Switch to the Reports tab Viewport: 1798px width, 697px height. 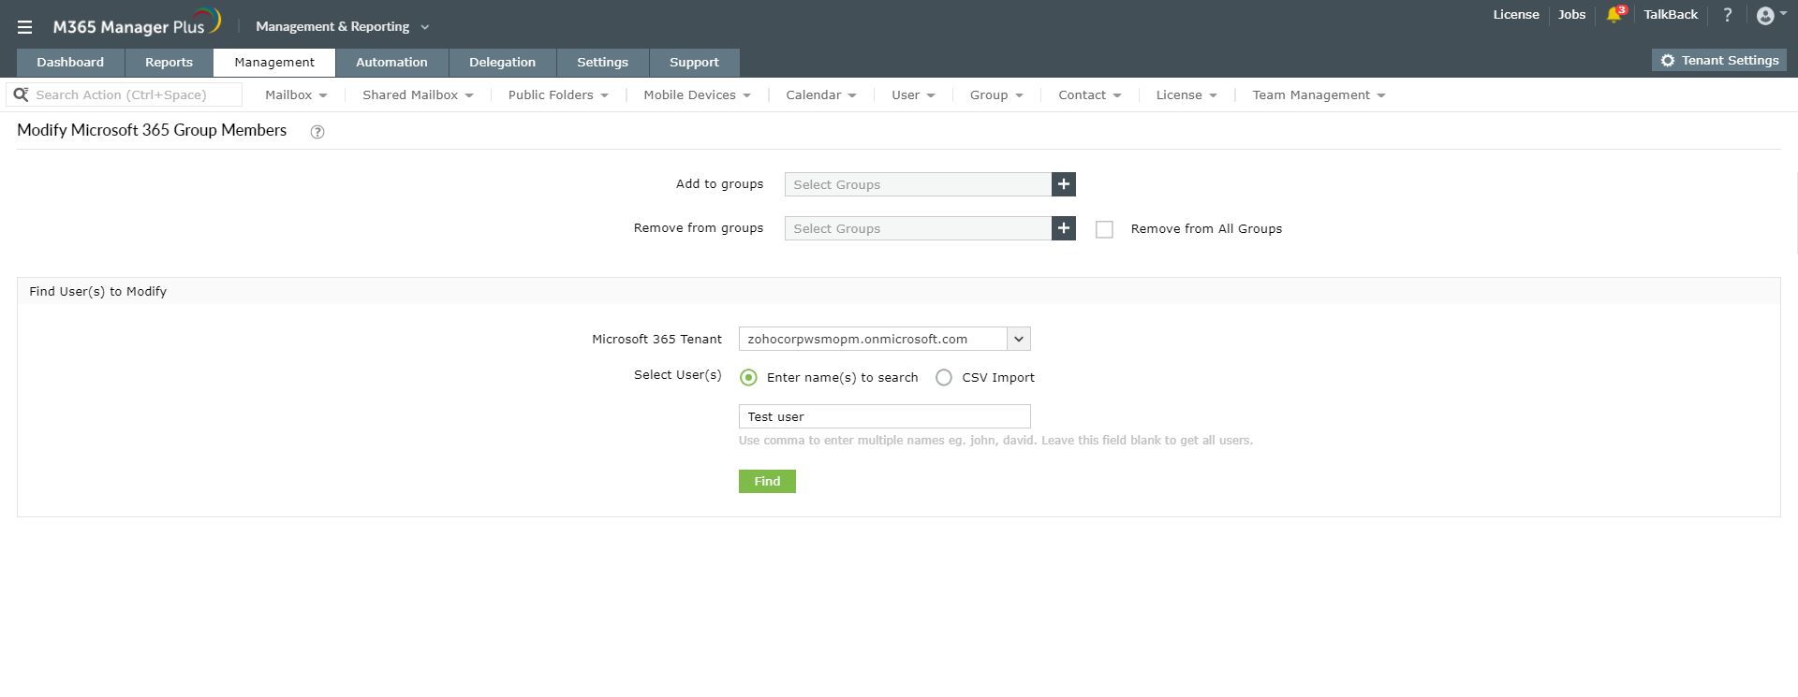tap(169, 63)
